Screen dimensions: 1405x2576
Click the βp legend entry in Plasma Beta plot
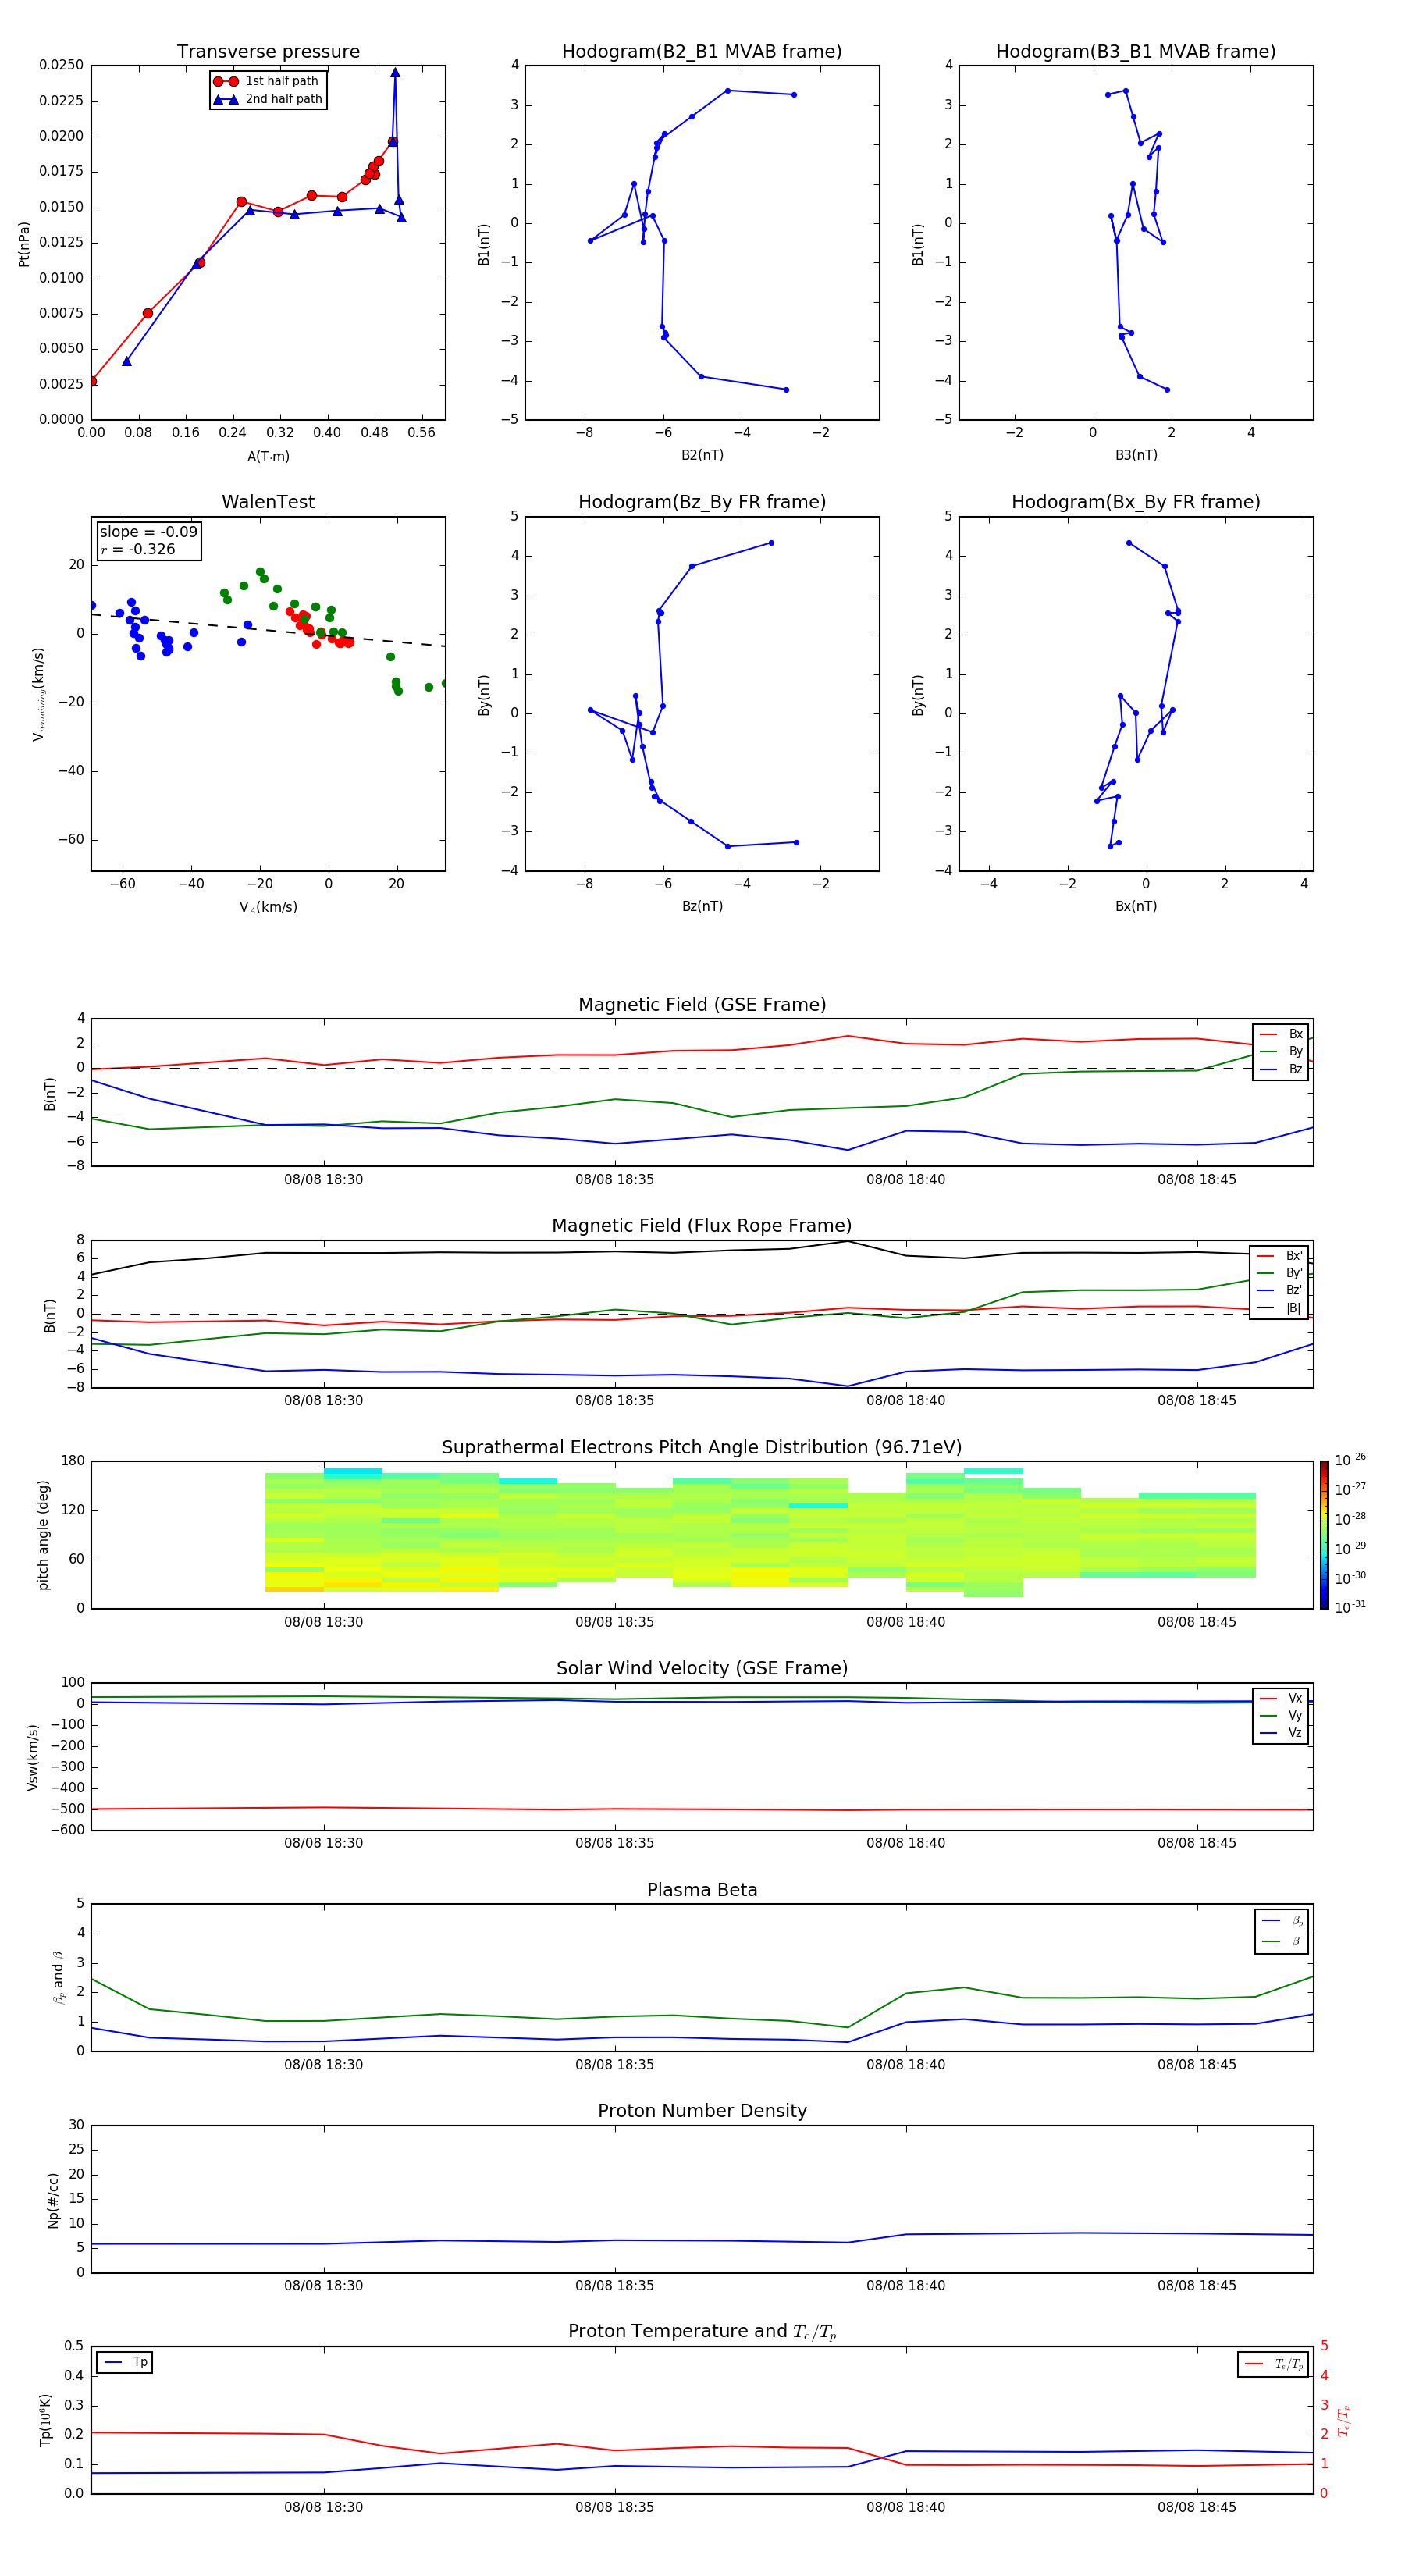pyautogui.click(x=1282, y=1921)
